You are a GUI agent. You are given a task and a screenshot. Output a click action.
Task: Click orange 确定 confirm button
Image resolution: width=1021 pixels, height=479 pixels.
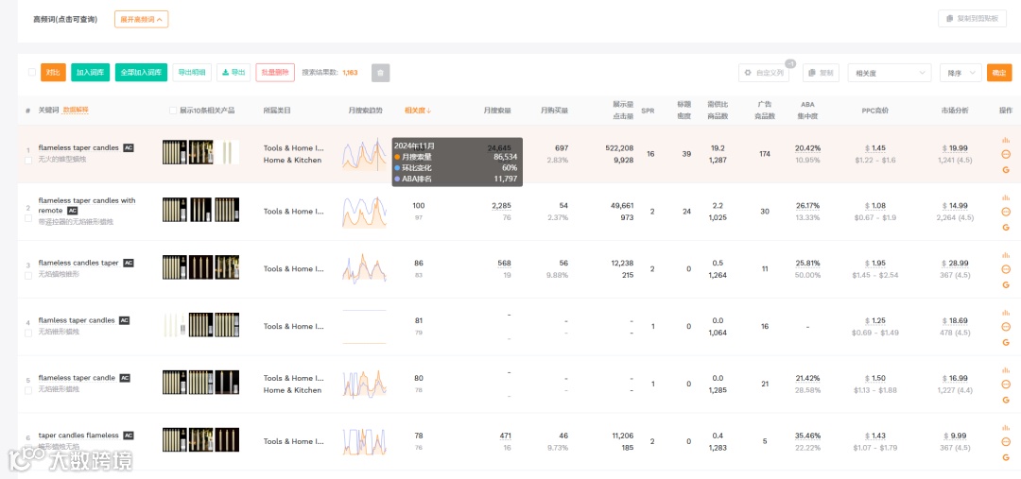[999, 73]
